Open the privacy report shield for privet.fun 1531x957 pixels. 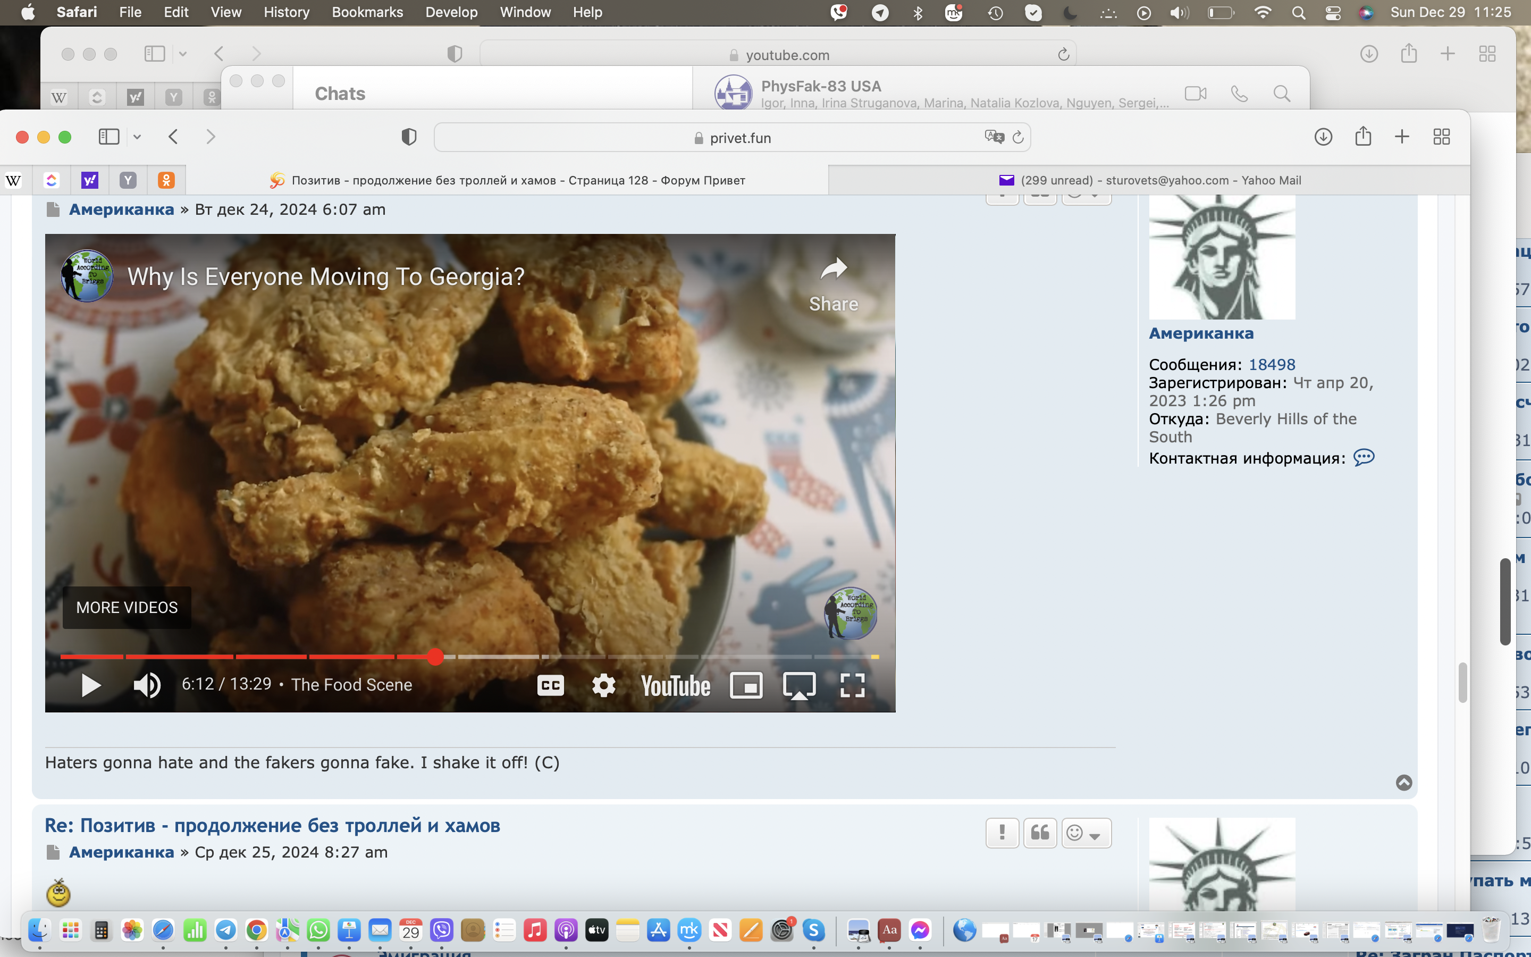(409, 137)
